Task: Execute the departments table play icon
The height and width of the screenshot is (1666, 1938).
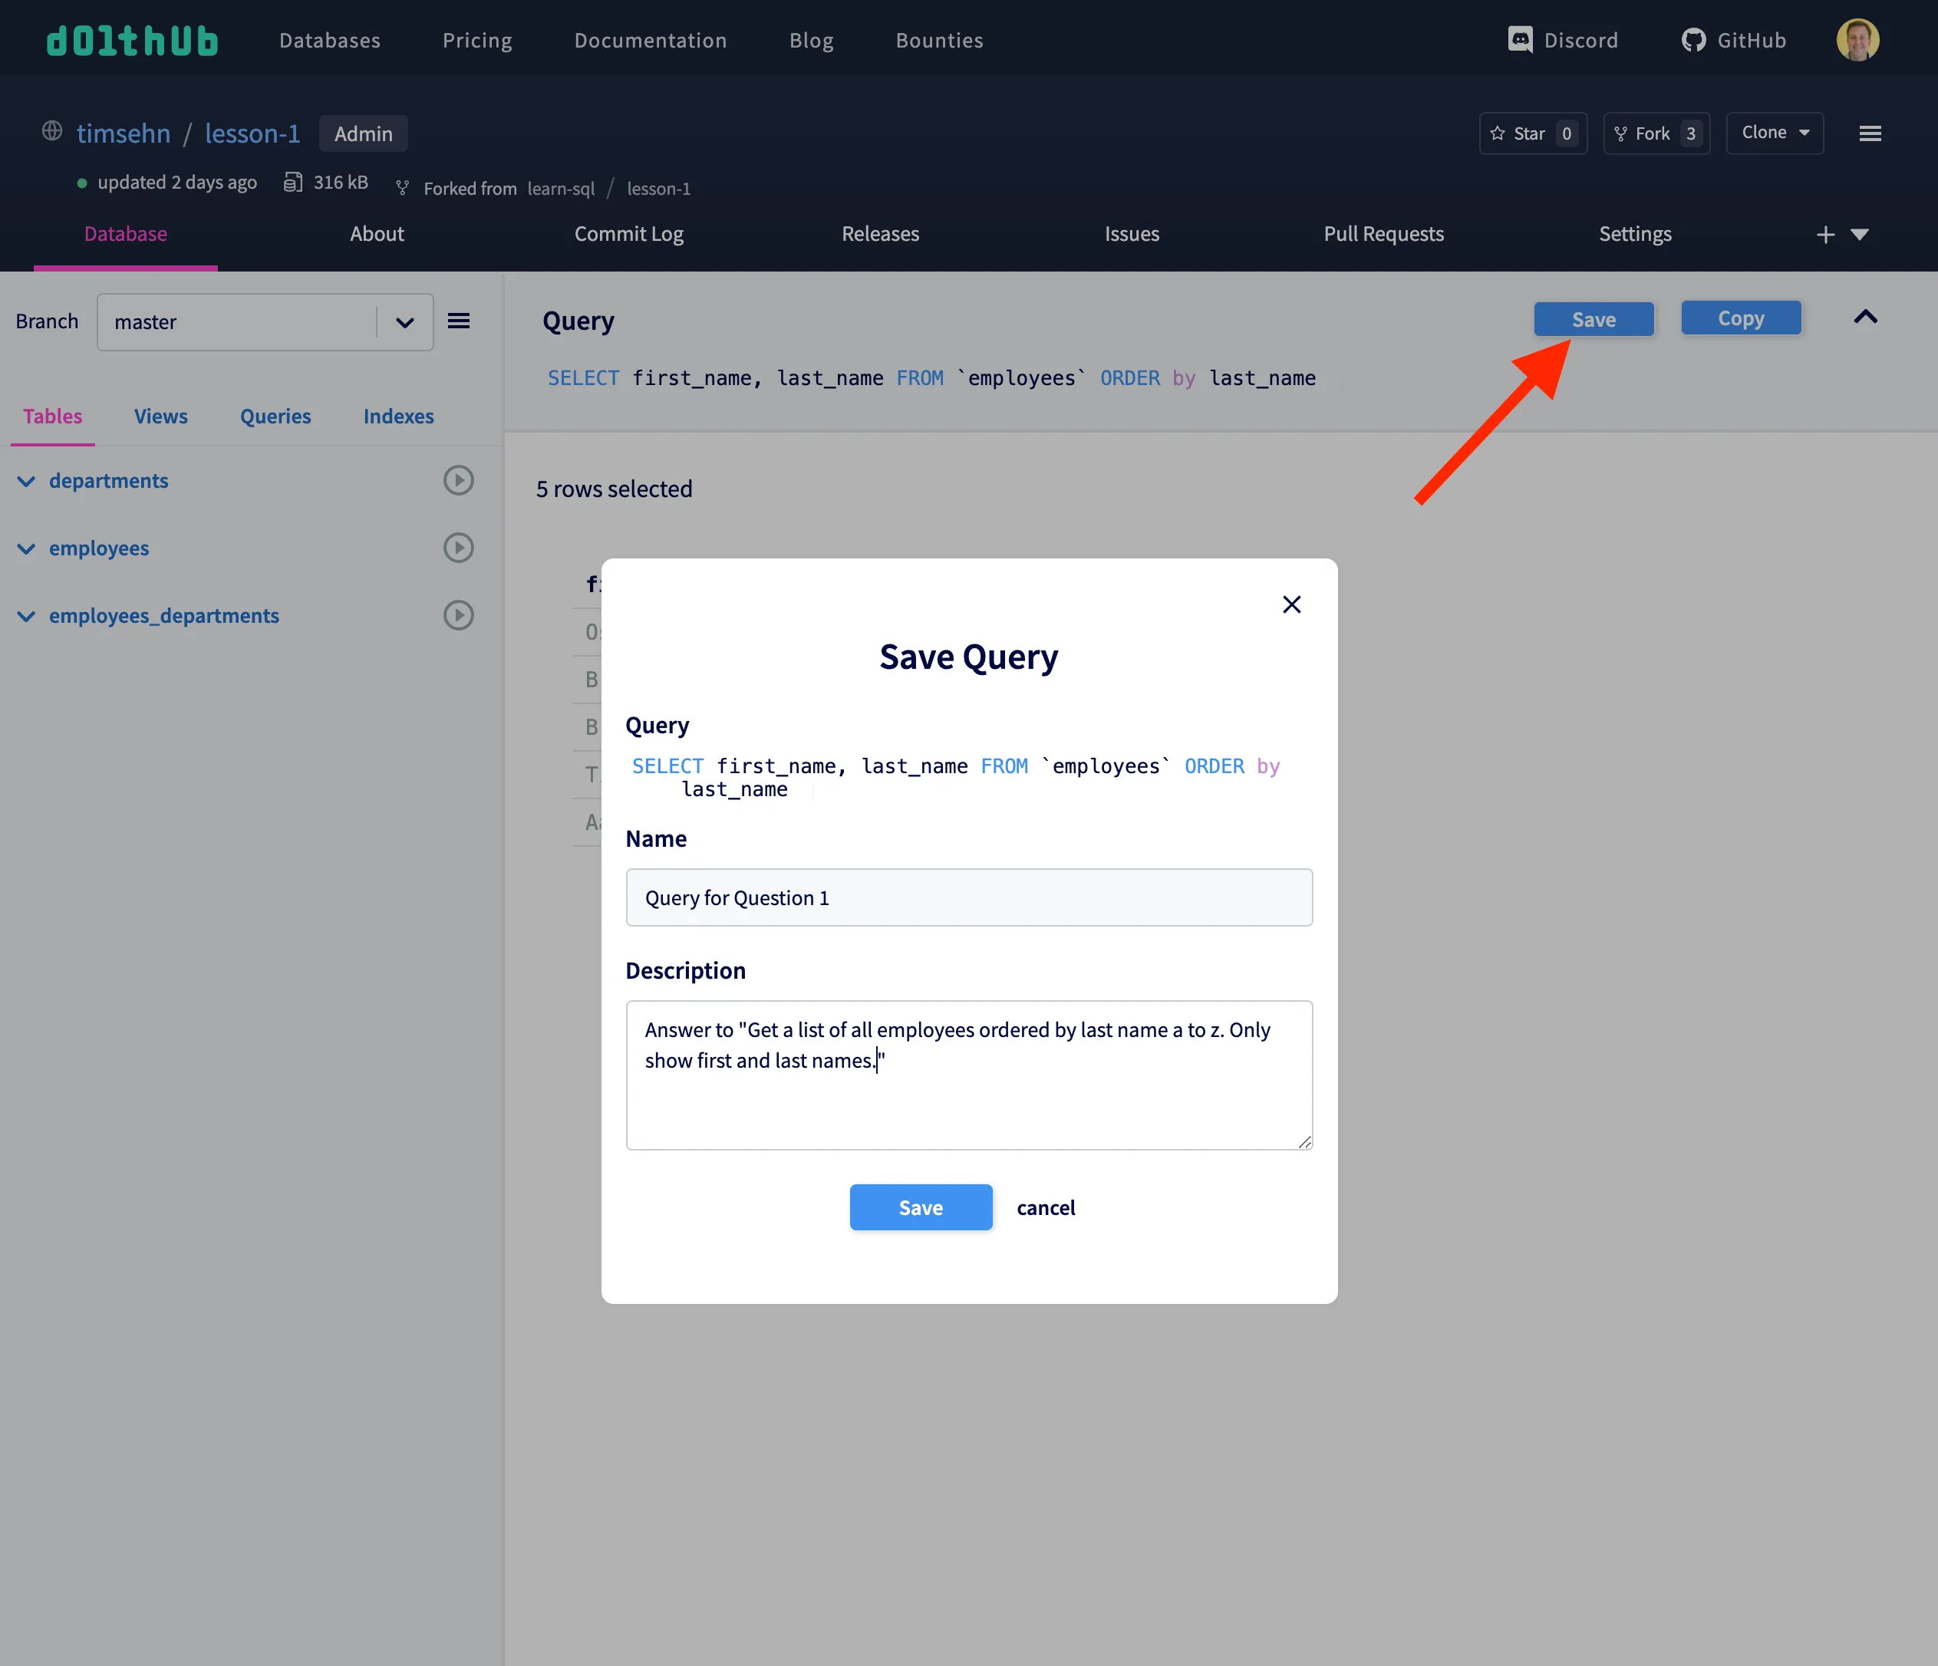Action: 457,480
